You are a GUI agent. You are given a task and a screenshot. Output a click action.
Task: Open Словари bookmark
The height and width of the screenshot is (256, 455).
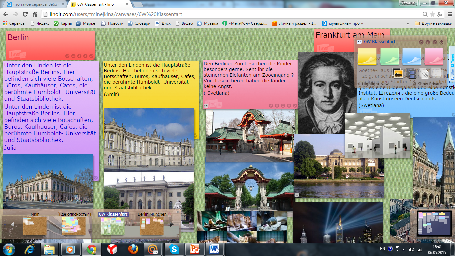point(139,23)
